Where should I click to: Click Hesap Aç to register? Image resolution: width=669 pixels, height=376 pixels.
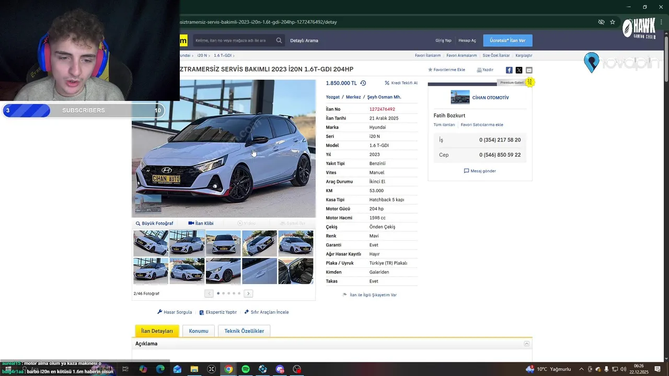point(467,40)
